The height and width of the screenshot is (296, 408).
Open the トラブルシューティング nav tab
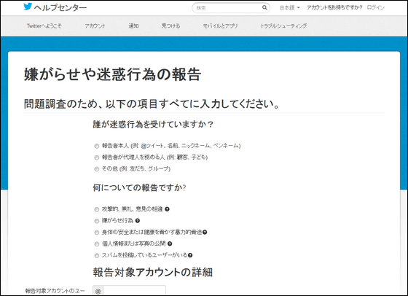click(x=283, y=26)
